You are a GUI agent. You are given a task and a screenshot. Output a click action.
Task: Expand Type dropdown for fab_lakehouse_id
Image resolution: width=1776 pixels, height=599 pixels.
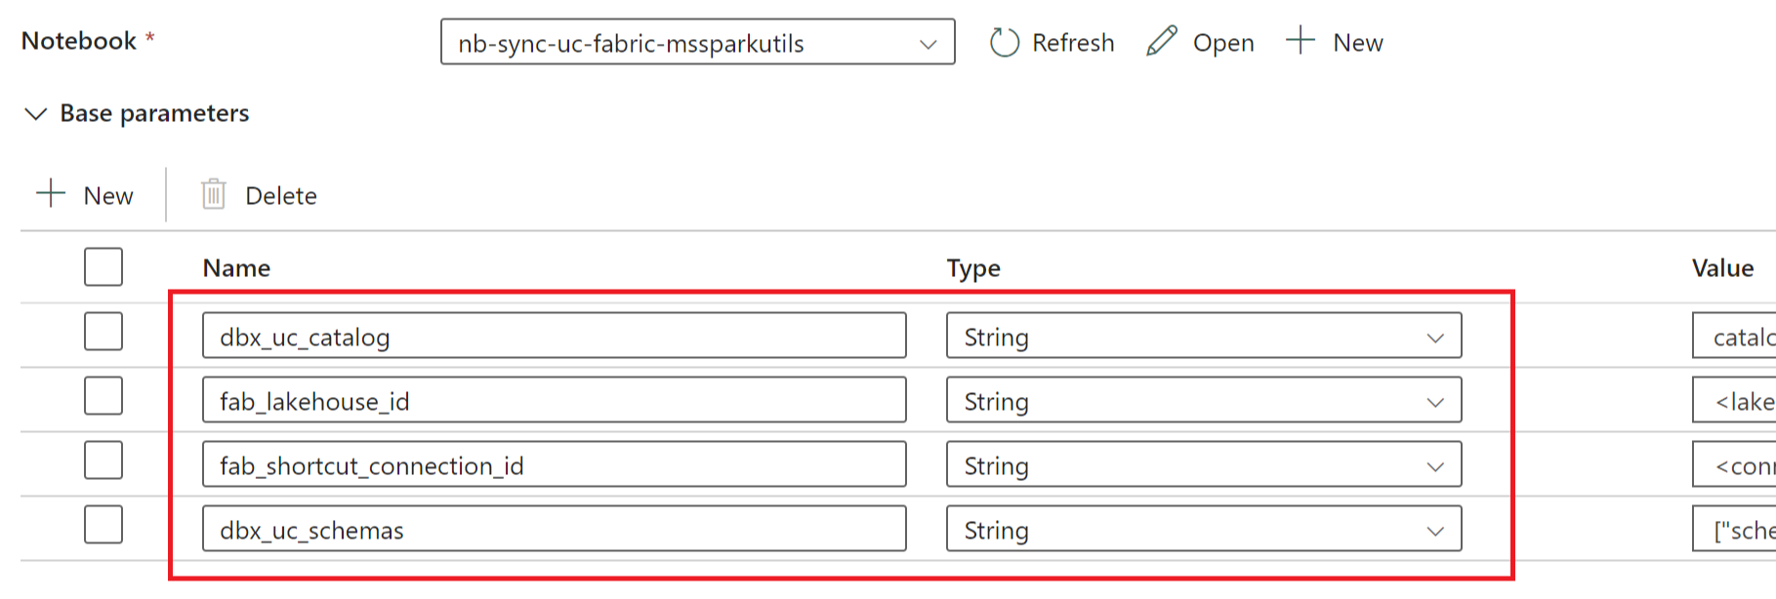click(1203, 401)
